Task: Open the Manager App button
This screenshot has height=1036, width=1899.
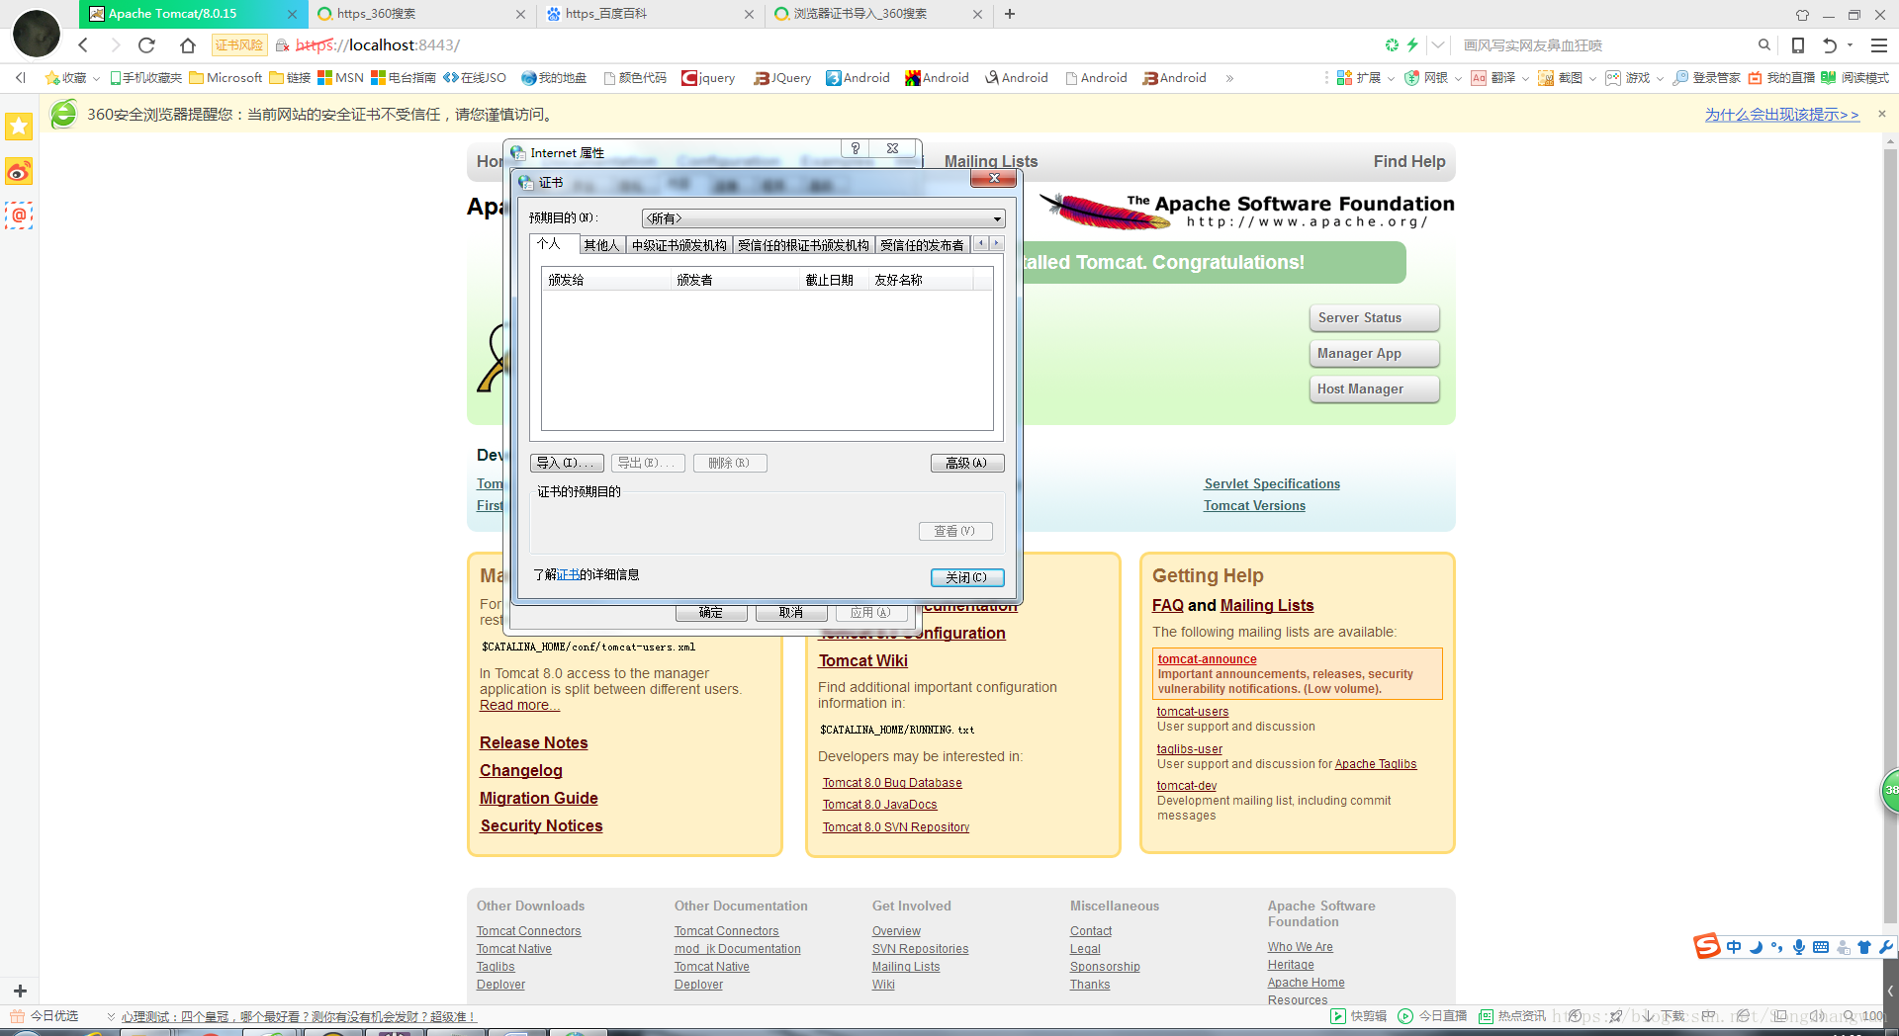Action: point(1374,354)
